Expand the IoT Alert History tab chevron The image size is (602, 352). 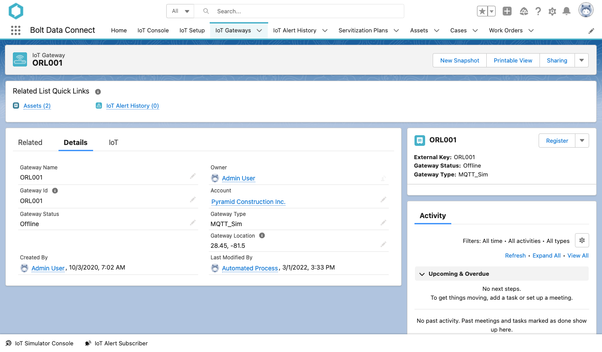pyautogui.click(x=325, y=31)
